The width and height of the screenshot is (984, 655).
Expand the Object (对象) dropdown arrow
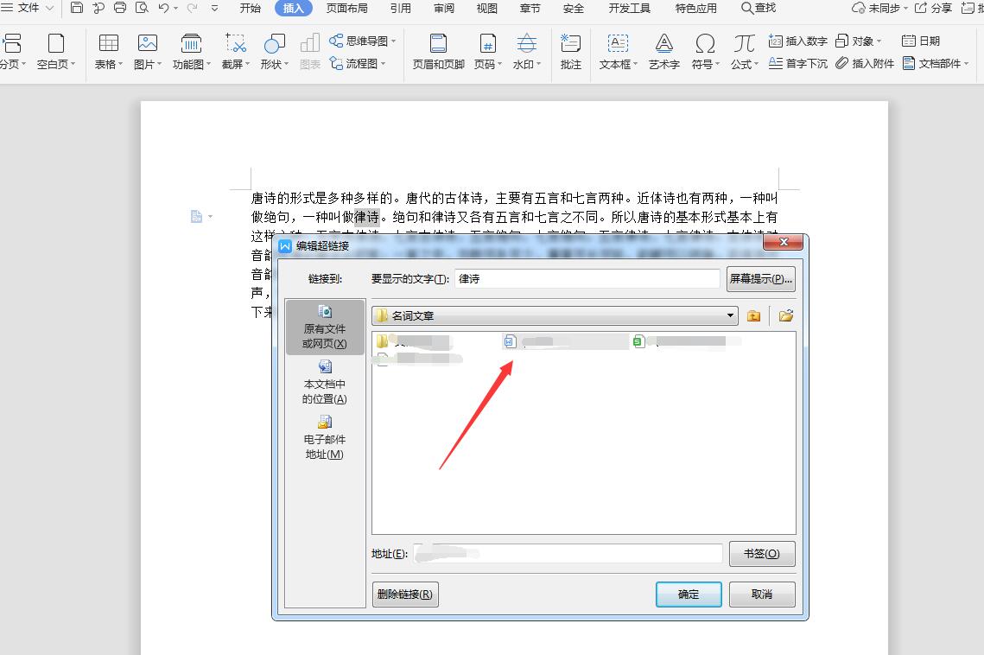pos(879,41)
